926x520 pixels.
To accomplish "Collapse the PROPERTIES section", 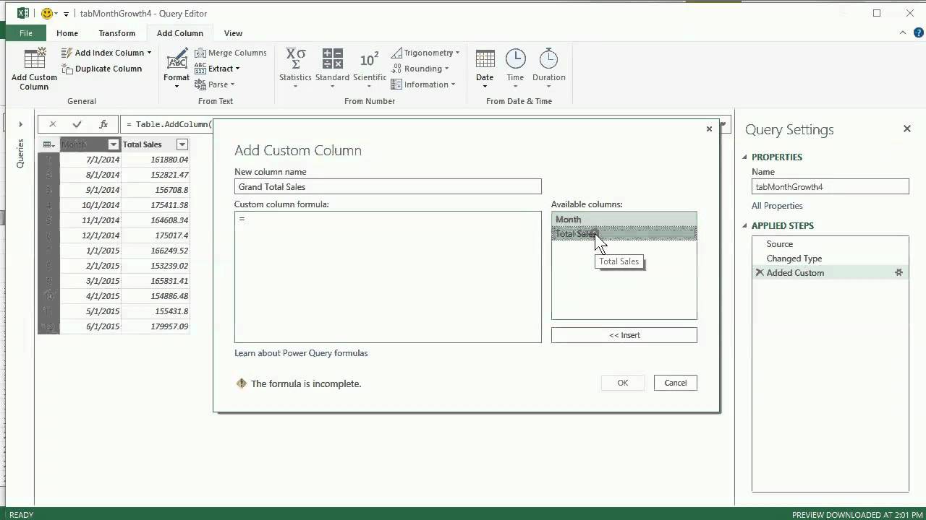I will (744, 157).
